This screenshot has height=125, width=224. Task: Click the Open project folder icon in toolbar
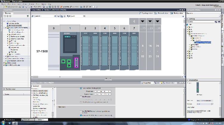(x=6, y=7)
